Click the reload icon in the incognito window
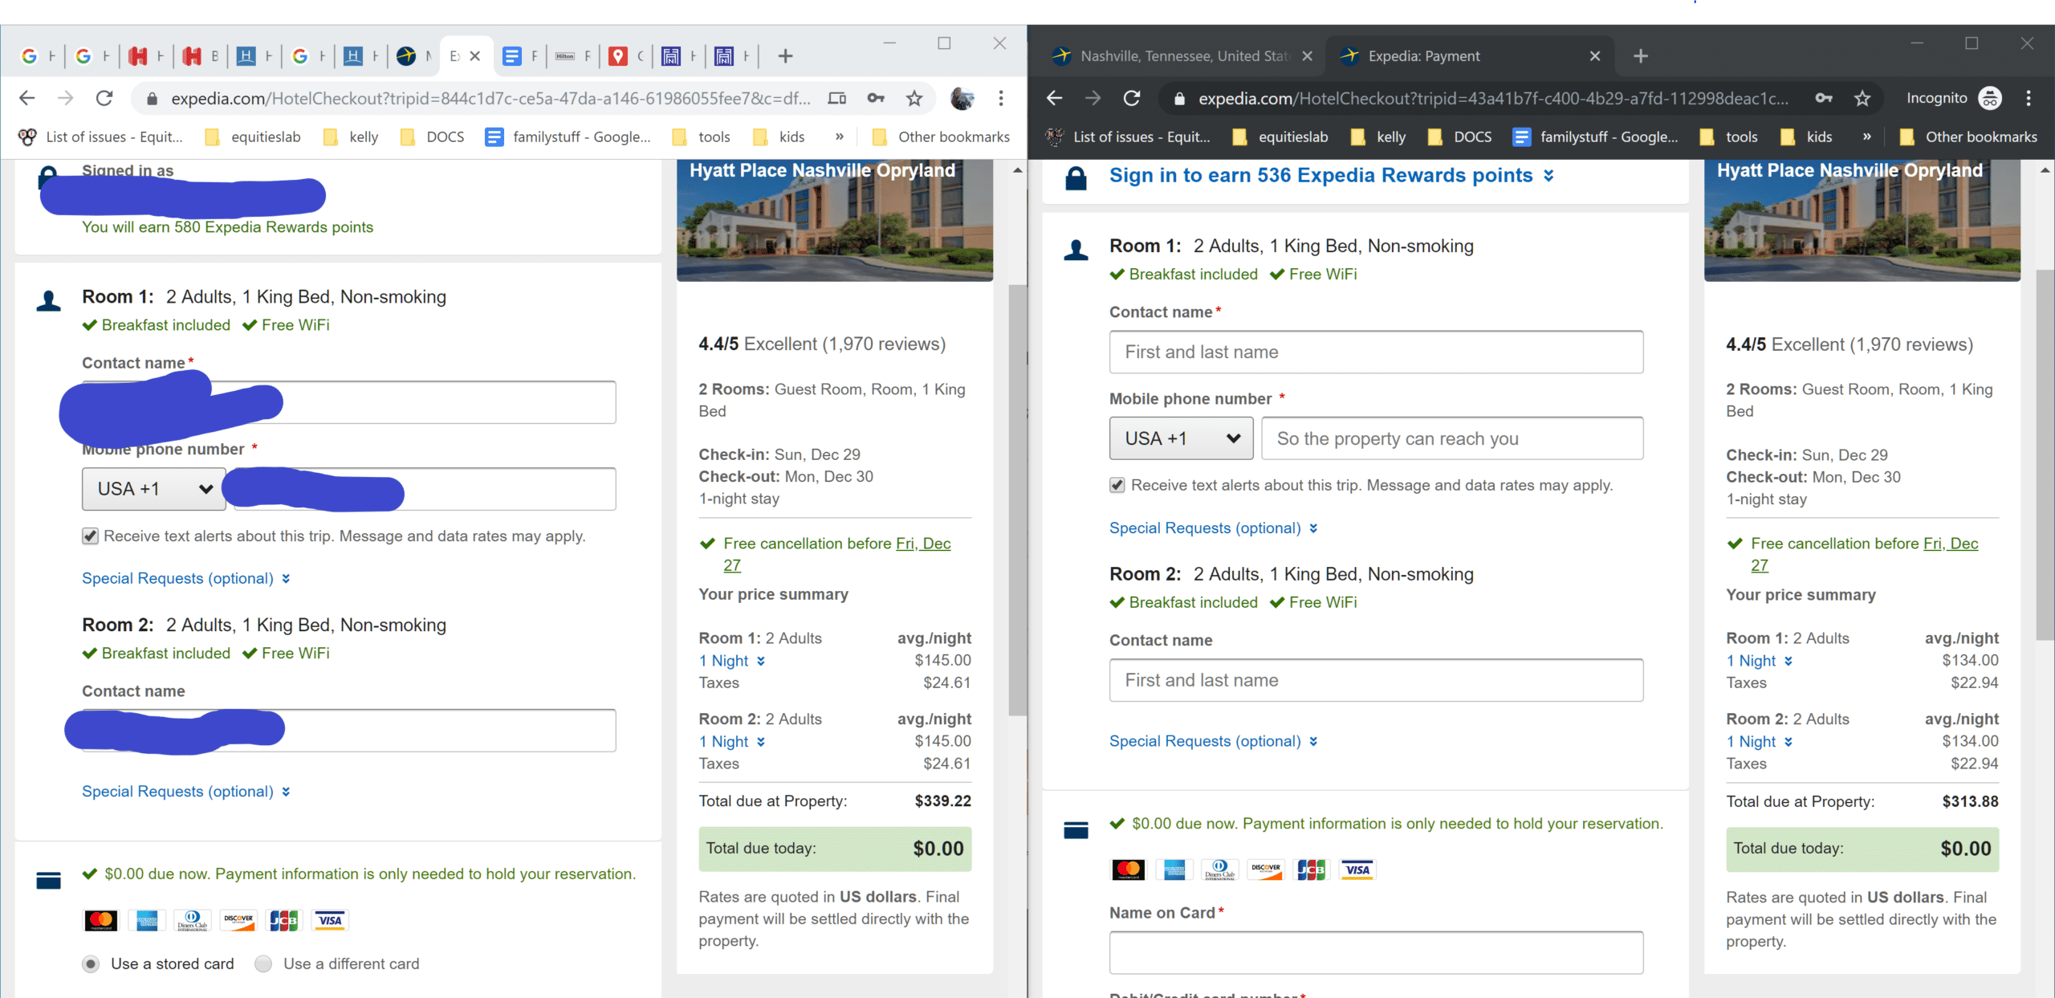The width and height of the screenshot is (2055, 998). point(1132,98)
